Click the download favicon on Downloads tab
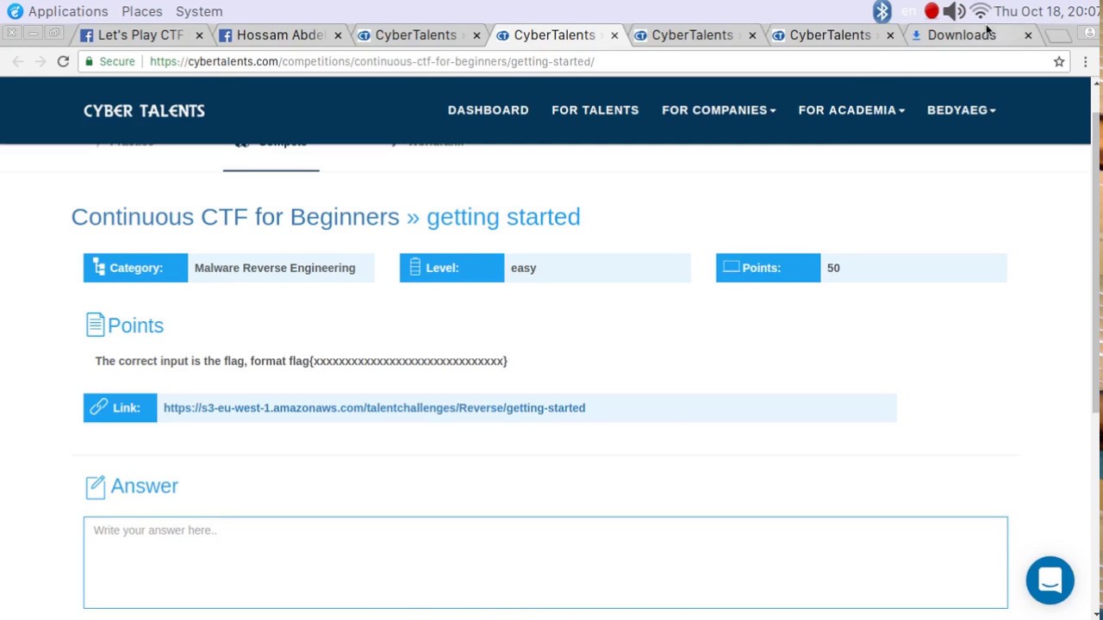Screen dimensions: 1103x620 click(916, 35)
